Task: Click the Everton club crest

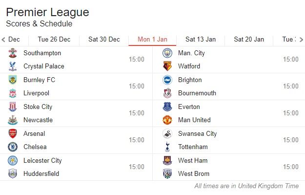Action: [167, 107]
